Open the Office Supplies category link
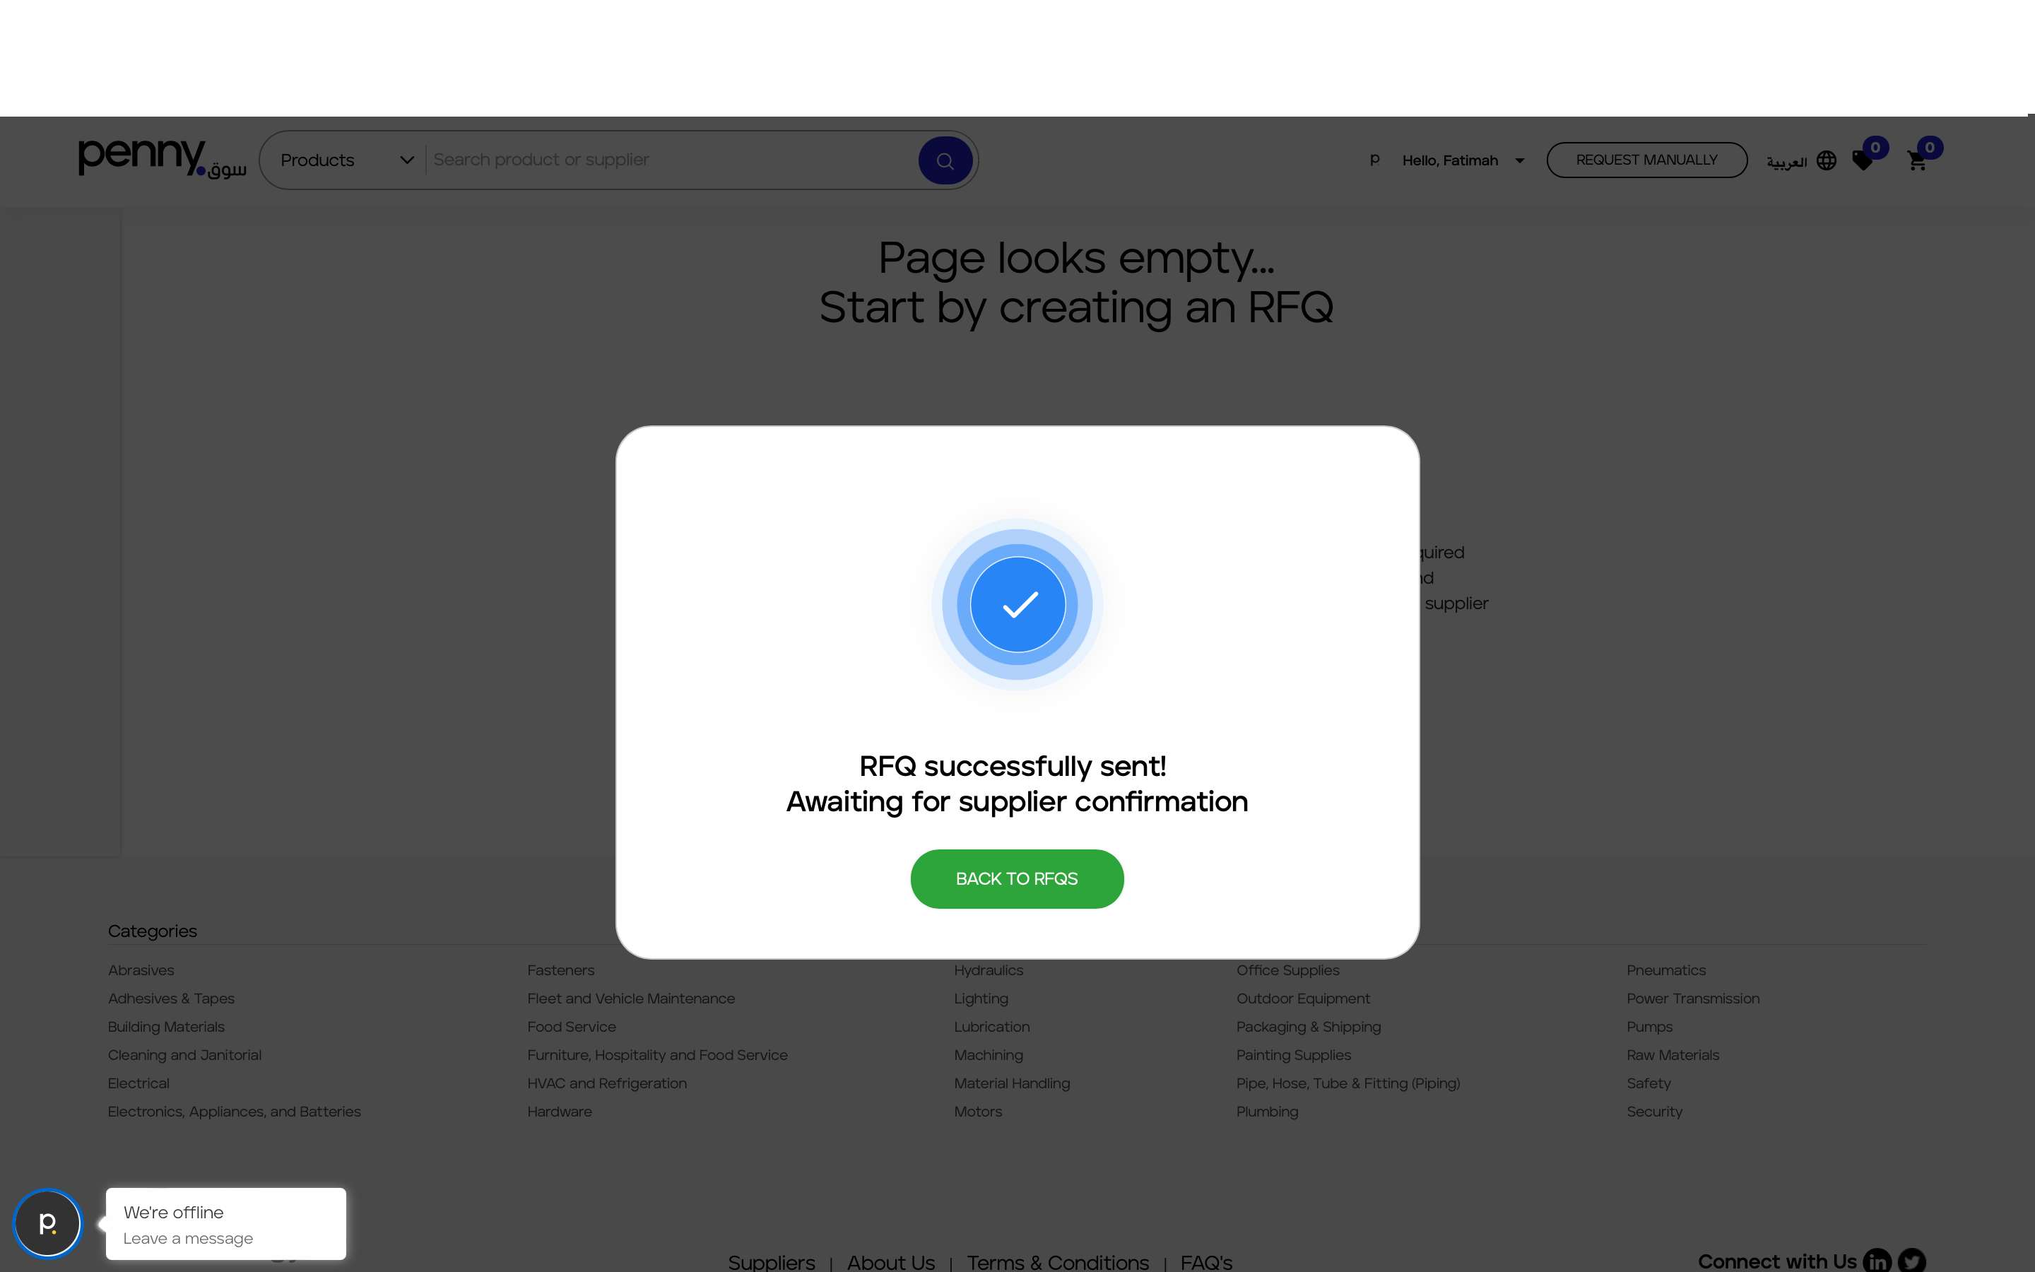This screenshot has height=1272, width=2035. 1287,970
